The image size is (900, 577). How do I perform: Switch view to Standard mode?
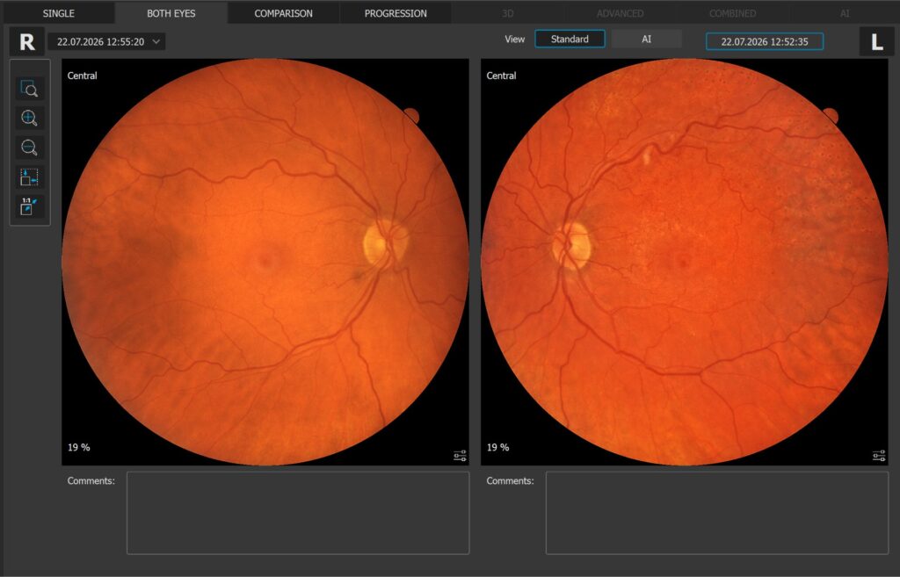pyautogui.click(x=570, y=39)
